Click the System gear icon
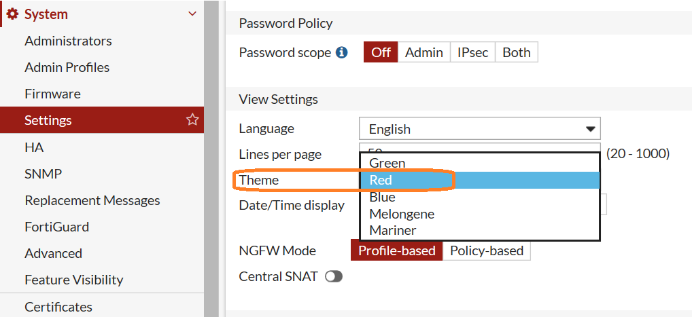 coord(12,14)
